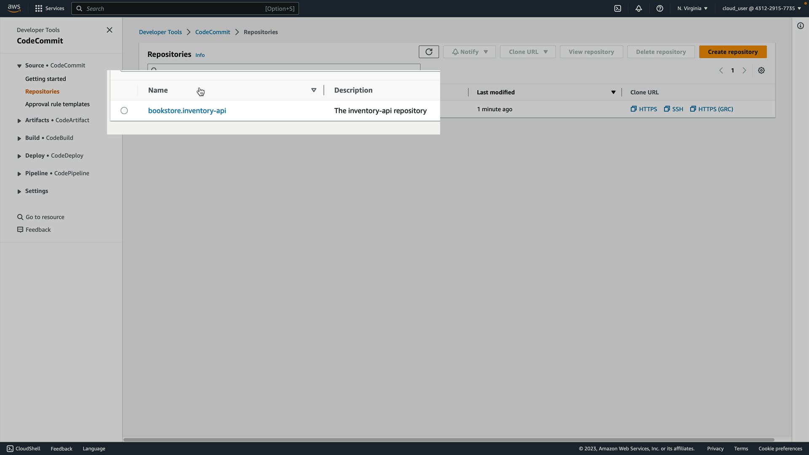Open the help question mark menu
The image size is (809, 455).
[660, 8]
